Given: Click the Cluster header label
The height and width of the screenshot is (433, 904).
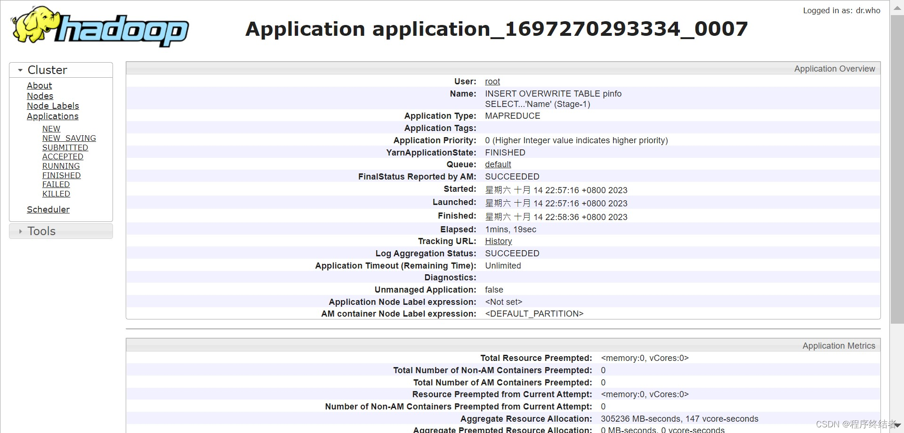Looking at the screenshot, I should tap(48, 70).
